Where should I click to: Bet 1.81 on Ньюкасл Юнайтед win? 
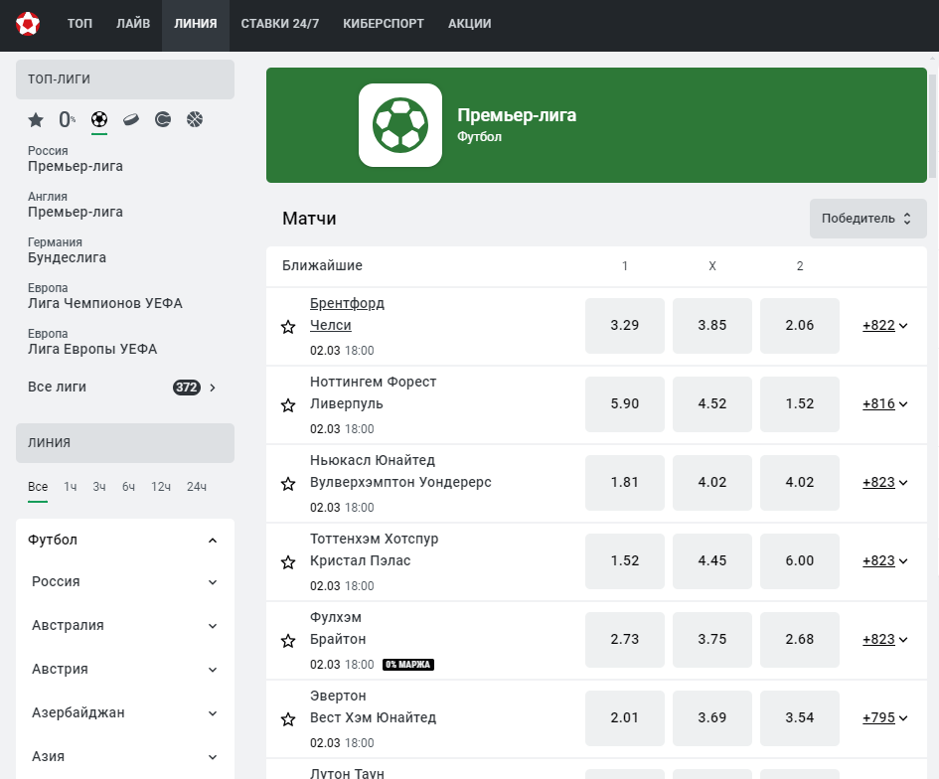click(x=625, y=482)
